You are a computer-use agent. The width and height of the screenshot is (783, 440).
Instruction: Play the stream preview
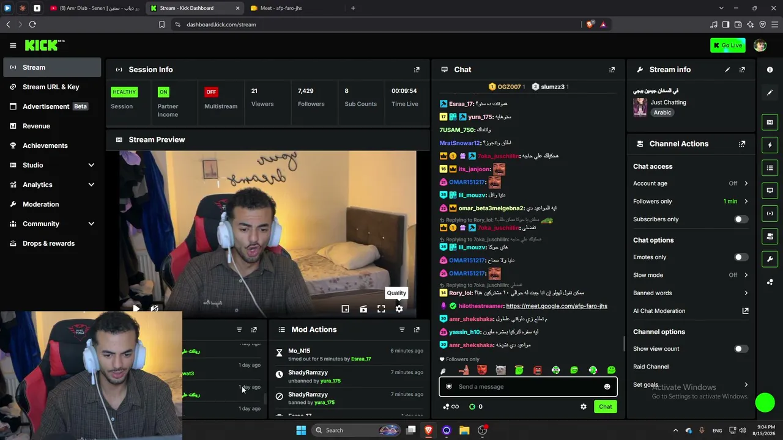point(136,309)
